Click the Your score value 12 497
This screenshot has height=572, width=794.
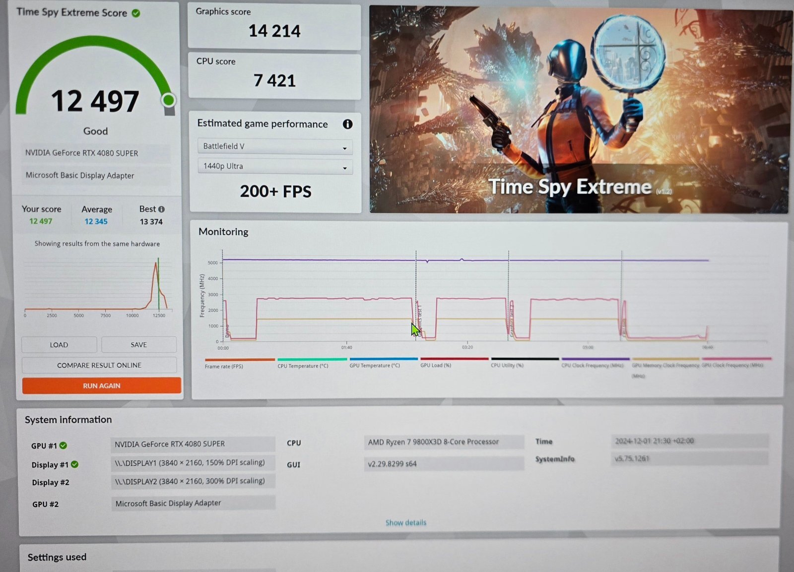(41, 221)
